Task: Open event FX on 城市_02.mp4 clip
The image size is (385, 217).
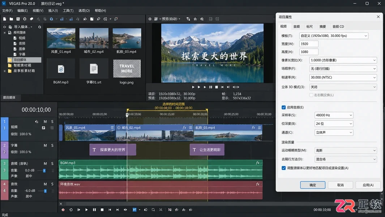Action: (184, 128)
